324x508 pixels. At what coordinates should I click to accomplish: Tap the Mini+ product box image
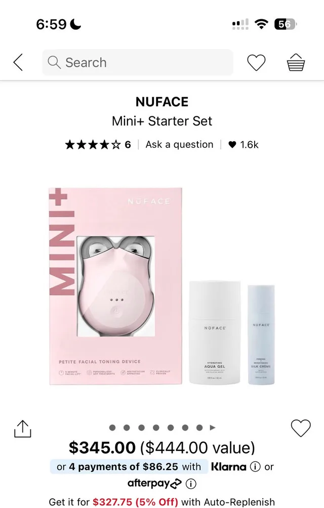coord(115,286)
